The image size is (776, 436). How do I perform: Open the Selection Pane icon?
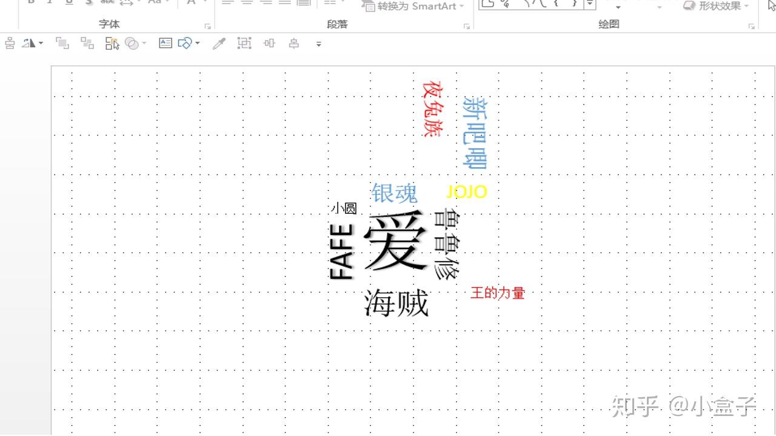[112, 44]
